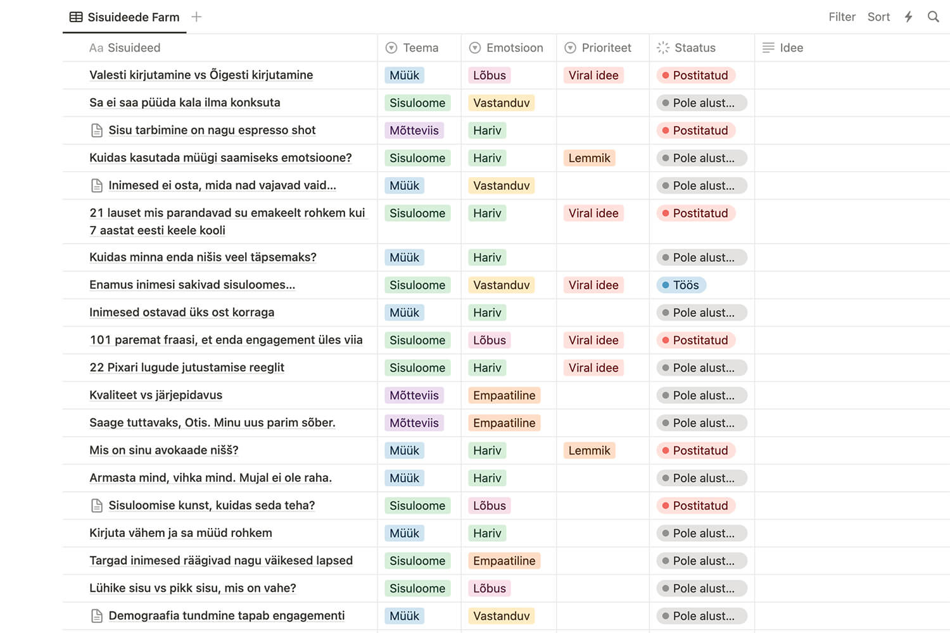Click empty Idee cell in Valesti kirjutamine row
The height and width of the screenshot is (633, 950).
click(x=852, y=75)
